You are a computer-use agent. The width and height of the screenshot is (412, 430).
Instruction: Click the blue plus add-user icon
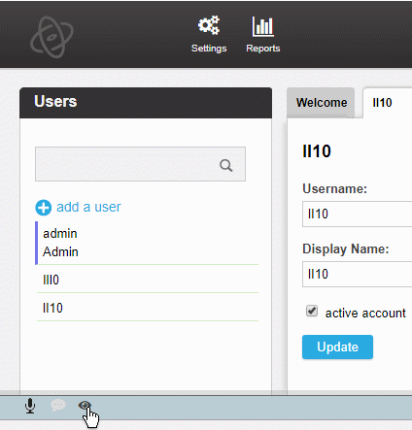pyautogui.click(x=44, y=208)
